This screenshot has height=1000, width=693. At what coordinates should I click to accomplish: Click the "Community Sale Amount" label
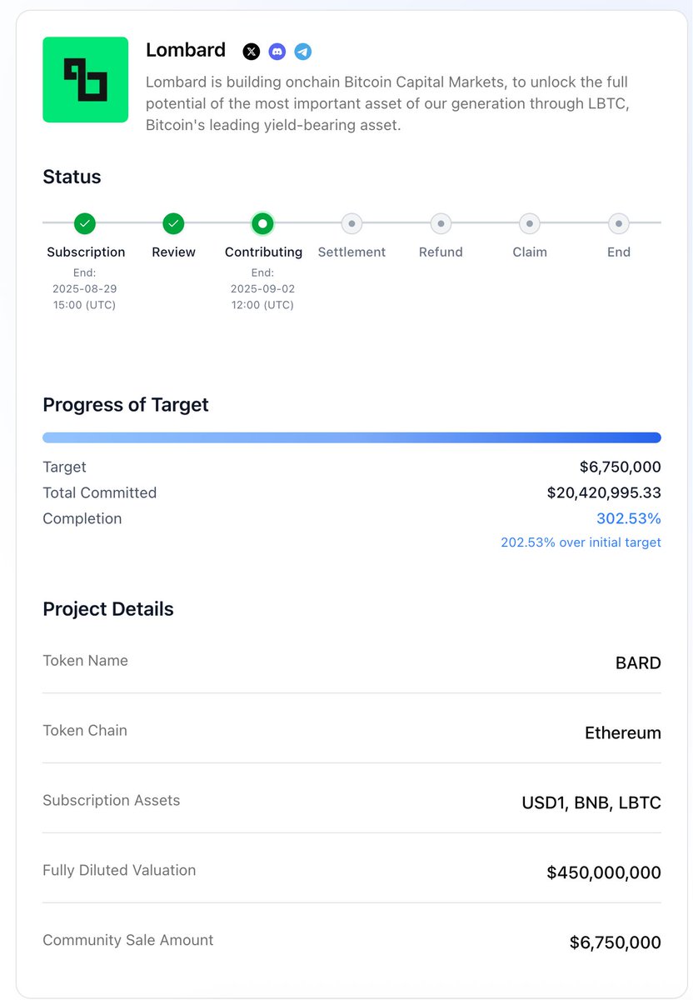click(x=128, y=940)
